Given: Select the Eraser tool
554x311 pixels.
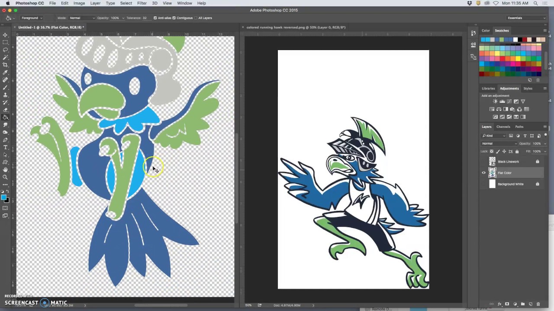Looking at the screenshot, I should coord(5,110).
